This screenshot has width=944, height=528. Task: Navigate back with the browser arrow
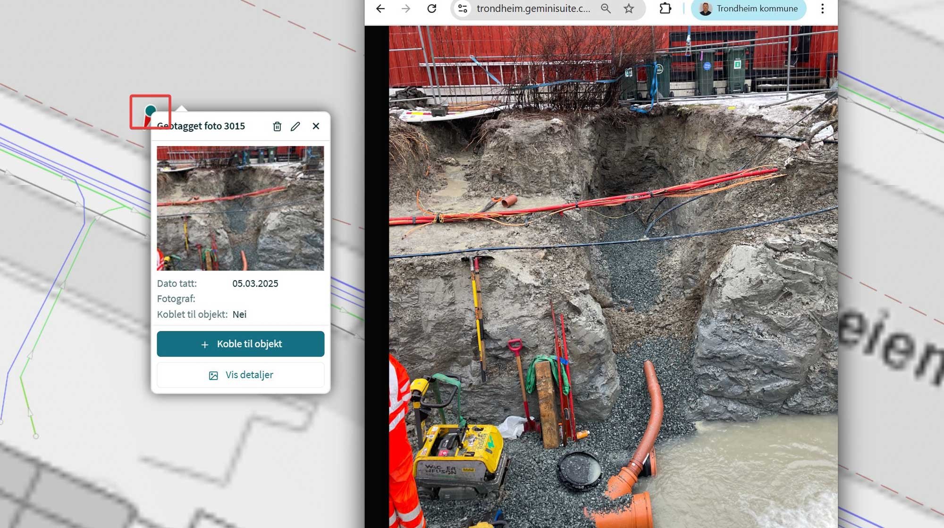click(380, 8)
